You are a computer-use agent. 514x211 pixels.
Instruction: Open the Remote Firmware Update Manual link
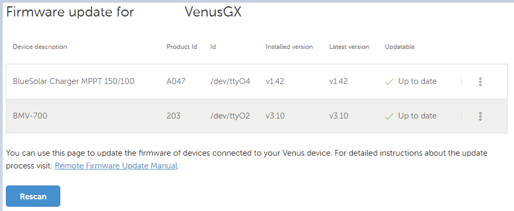pyautogui.click(x=116, y=166)
